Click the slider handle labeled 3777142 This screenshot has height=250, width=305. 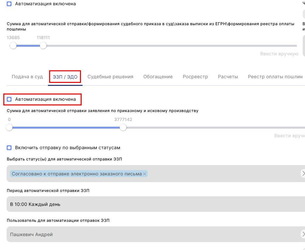coord(123,127)
